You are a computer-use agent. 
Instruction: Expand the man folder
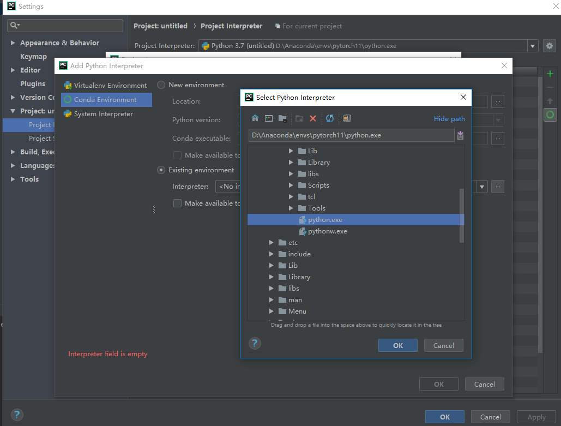tap(271, 300)
